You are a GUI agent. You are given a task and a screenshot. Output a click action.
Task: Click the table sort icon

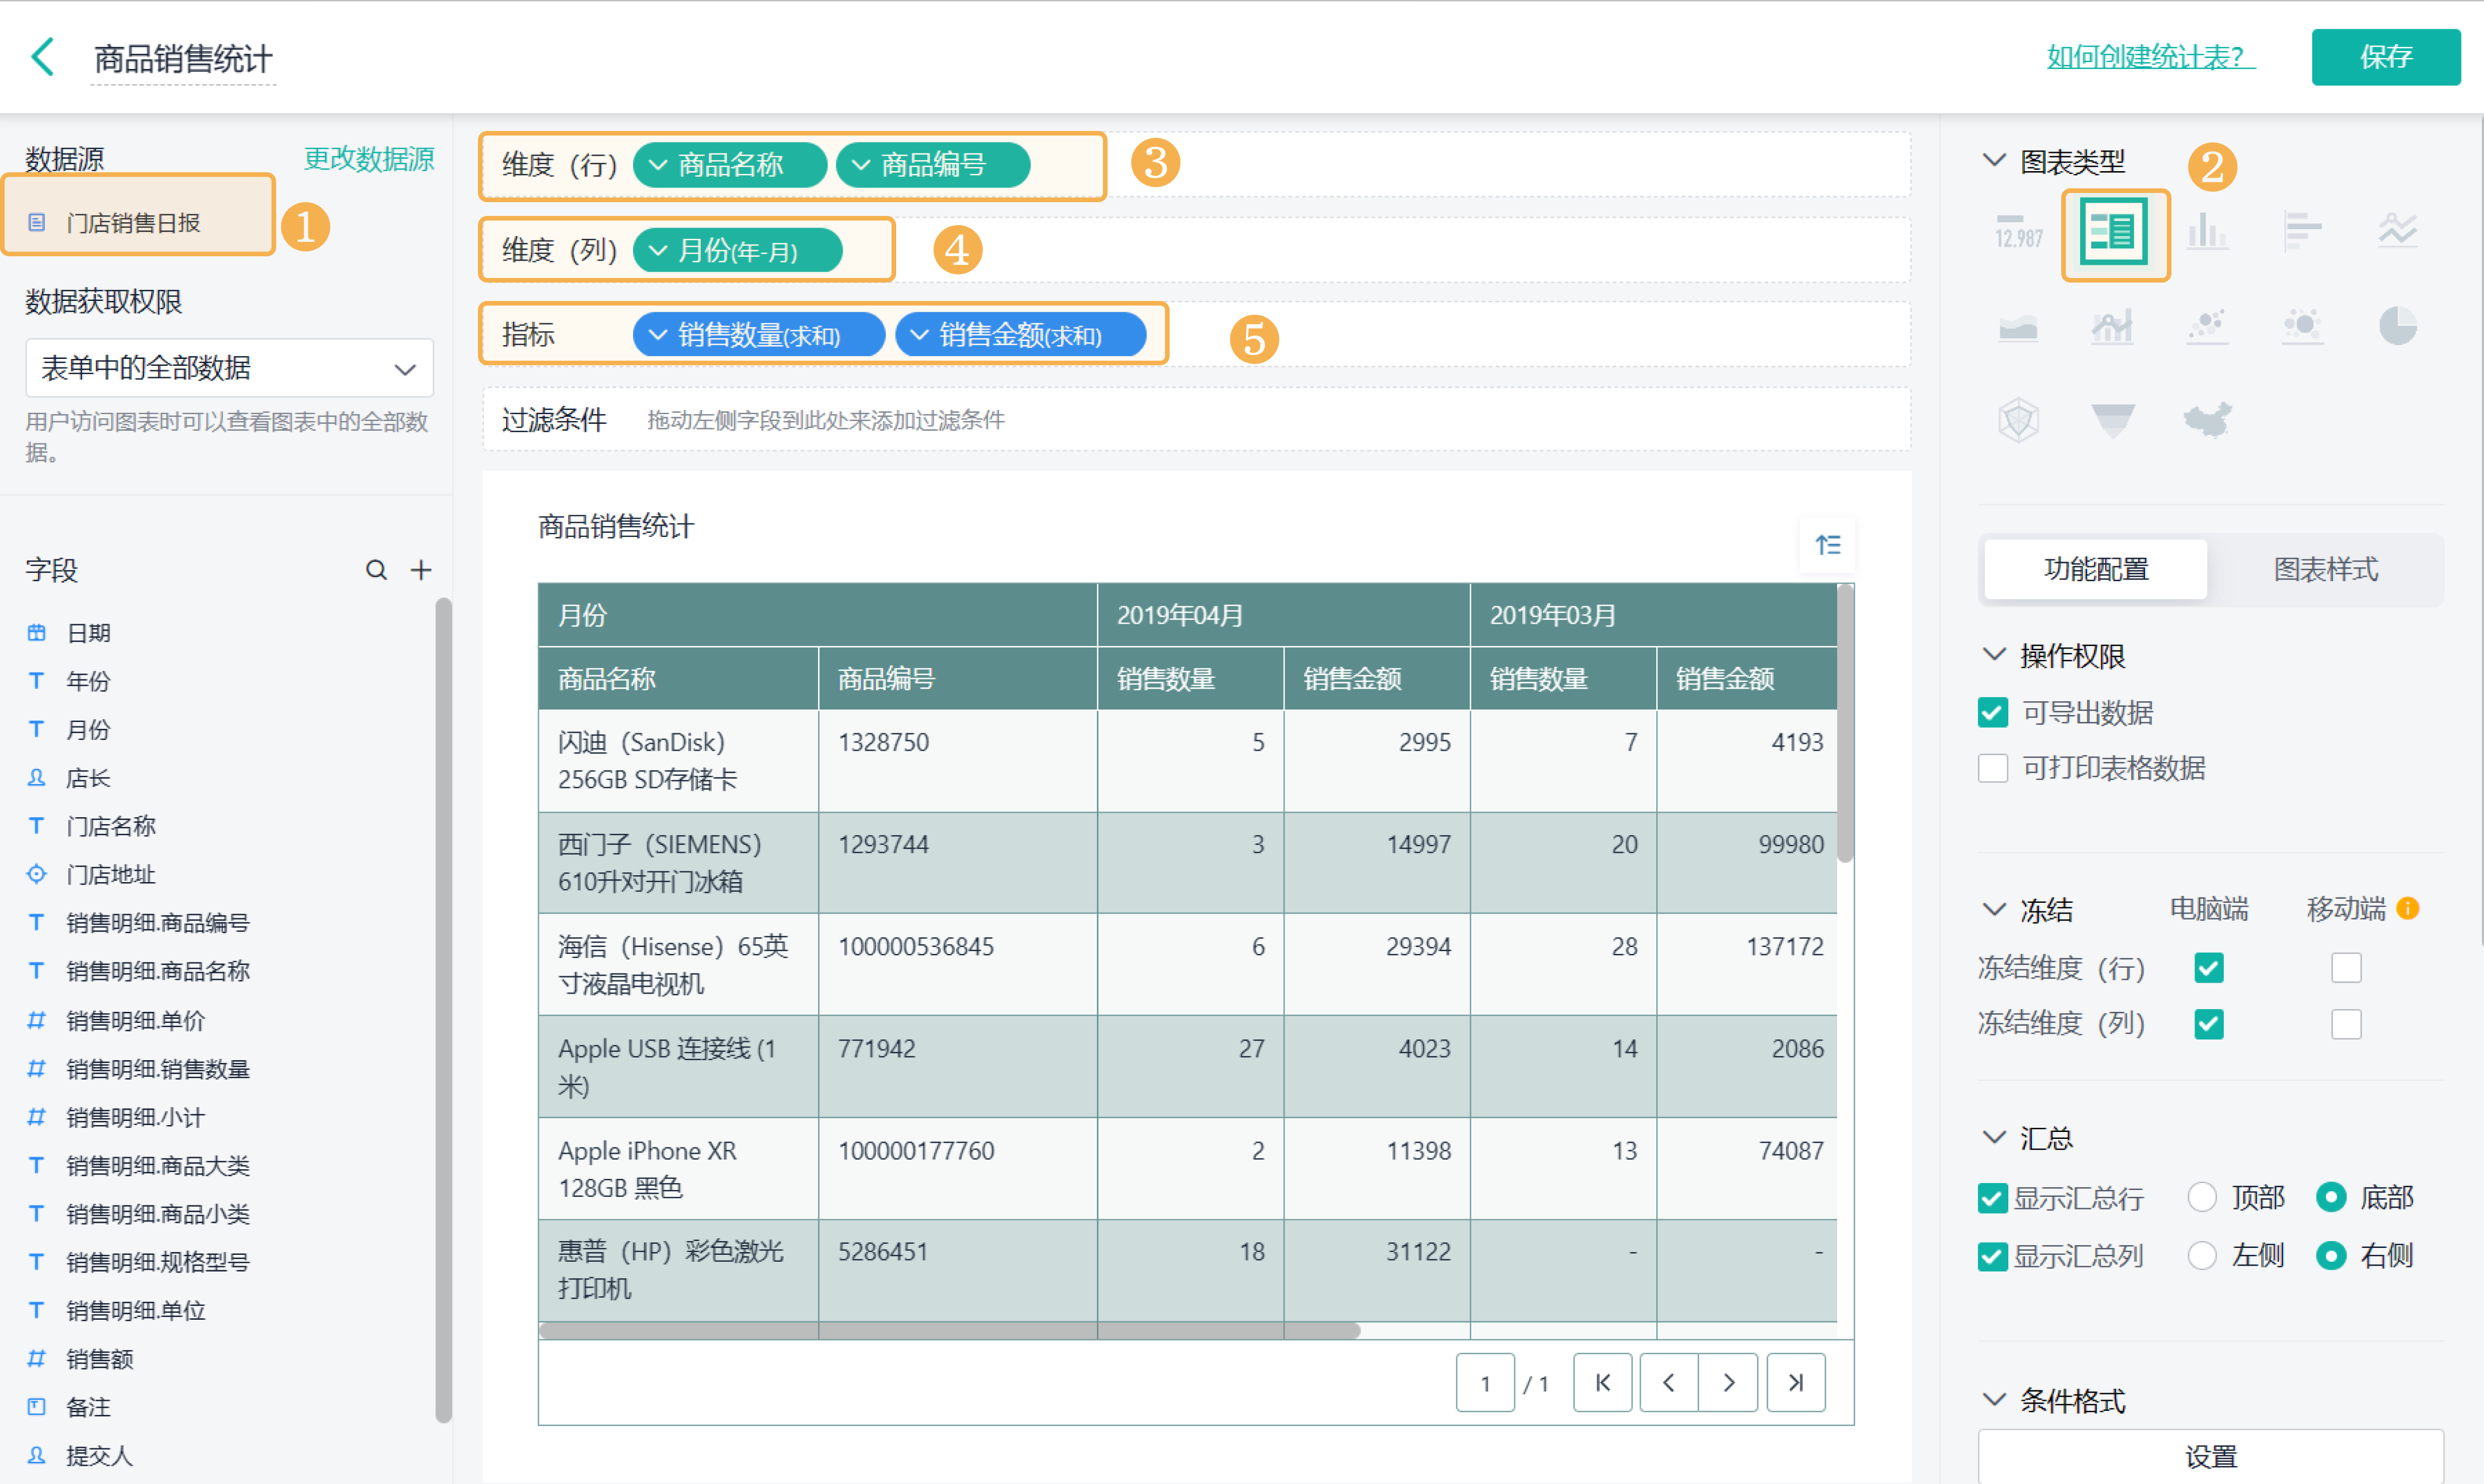(1827, 545)
